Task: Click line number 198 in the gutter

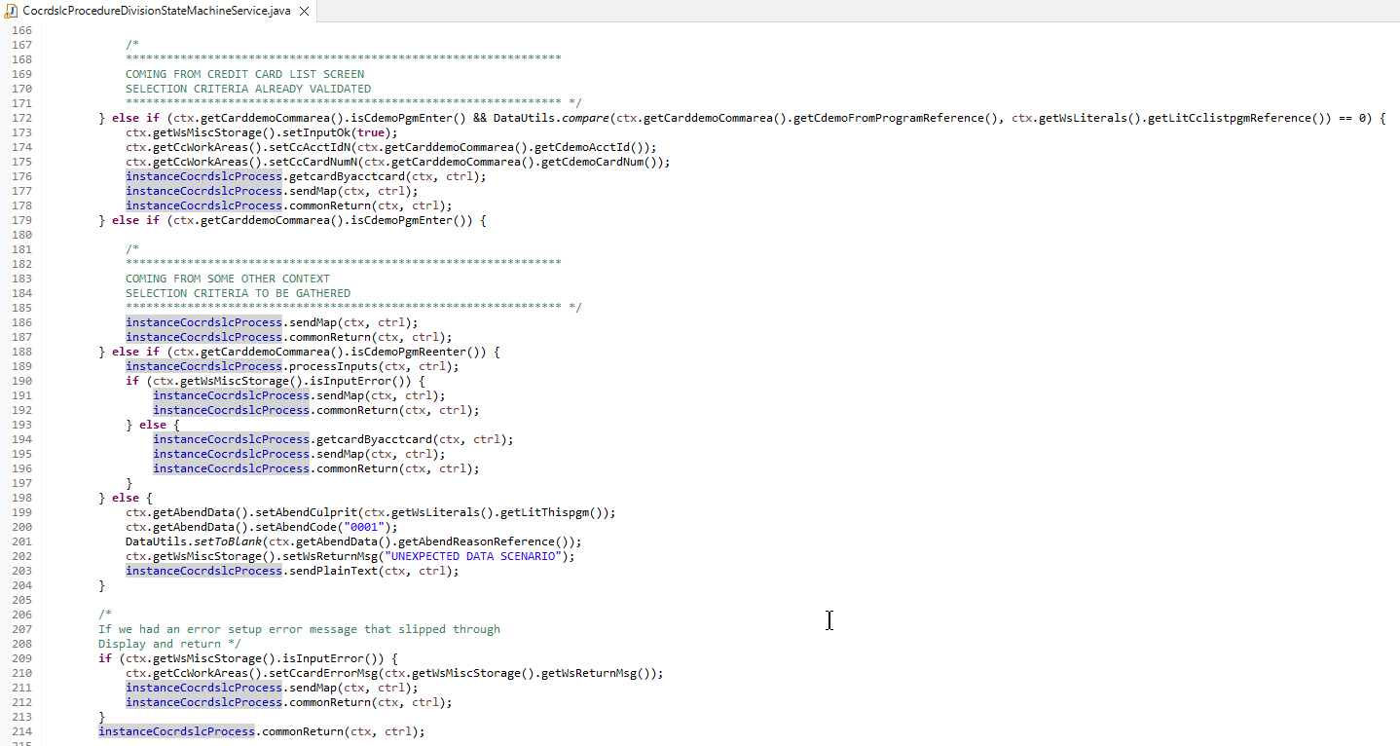Action: (21, 497)
